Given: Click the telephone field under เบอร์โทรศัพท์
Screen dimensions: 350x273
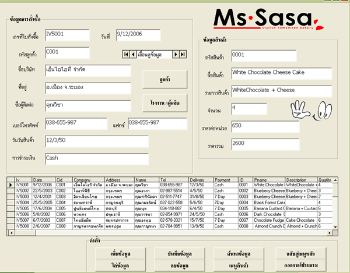Looking at the screenshot, I should [x=76, y=123].
